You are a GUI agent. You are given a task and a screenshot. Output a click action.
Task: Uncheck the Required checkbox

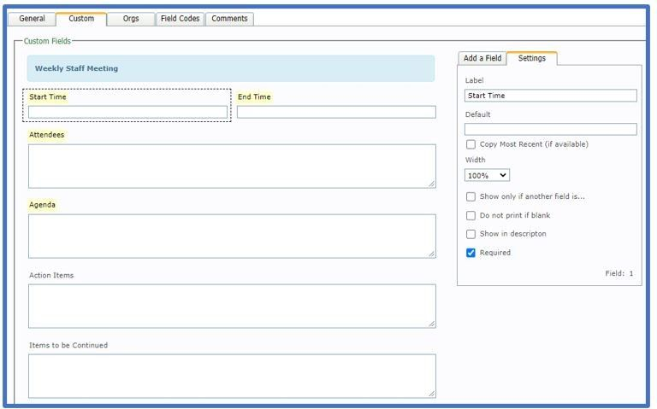(471, 253)
